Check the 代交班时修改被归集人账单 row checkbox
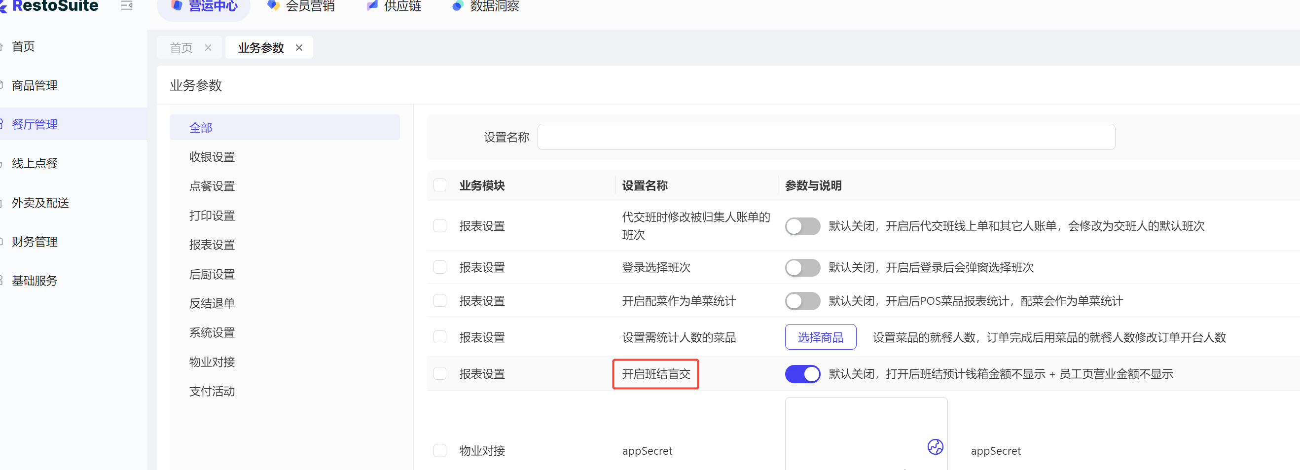Image resolution: width=1300 pixels, height=470 pixels. pyautogui.click(x=440, y=226)
